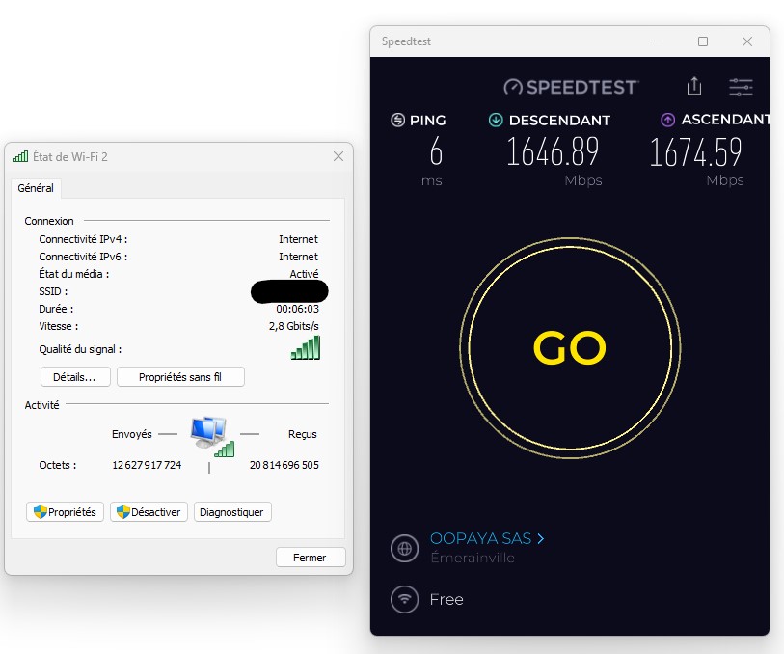Click the Propriétés shield button
This screenshot has height=654, width=784.
tap(65, 512)
